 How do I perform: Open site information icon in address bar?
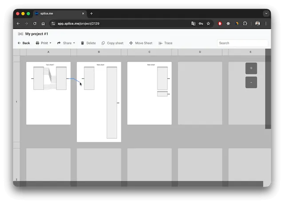[53, 24]
